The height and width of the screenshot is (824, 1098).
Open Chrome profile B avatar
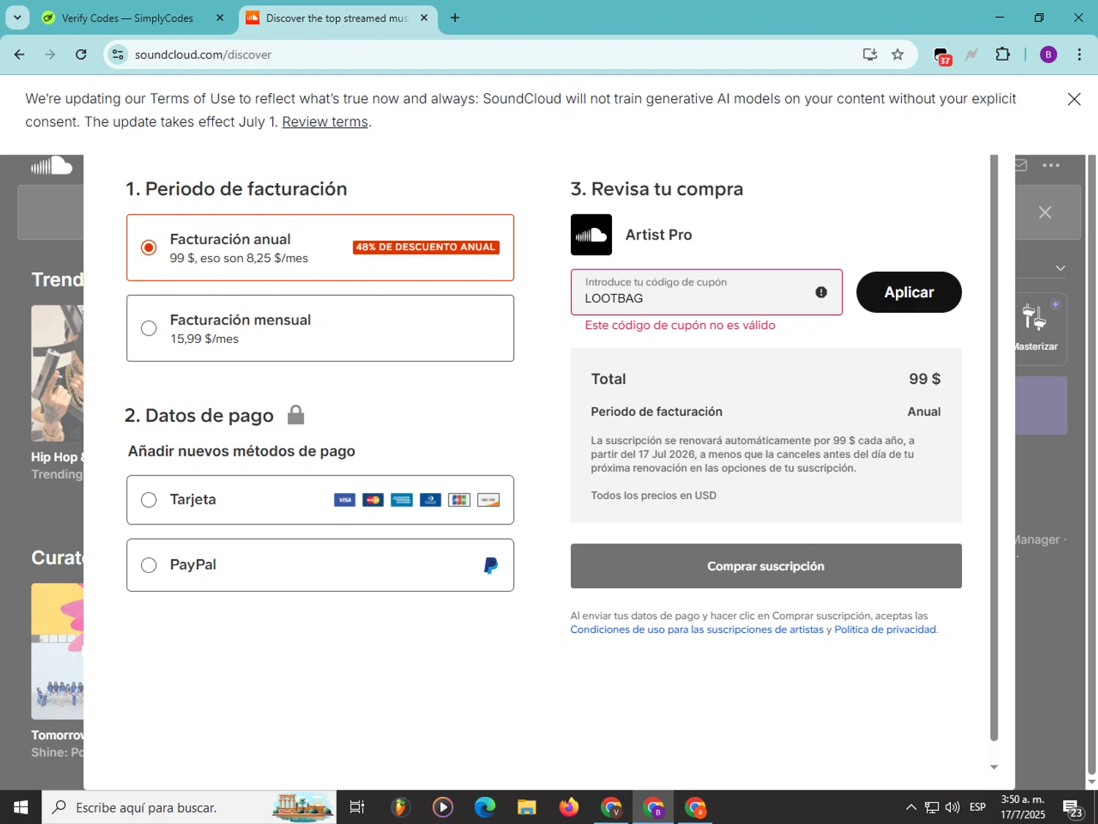1048,54
